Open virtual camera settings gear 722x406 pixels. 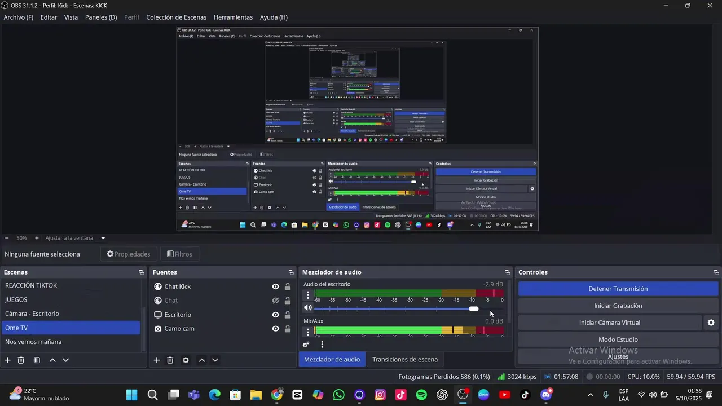pyautogui.click(x=711, y=323)
